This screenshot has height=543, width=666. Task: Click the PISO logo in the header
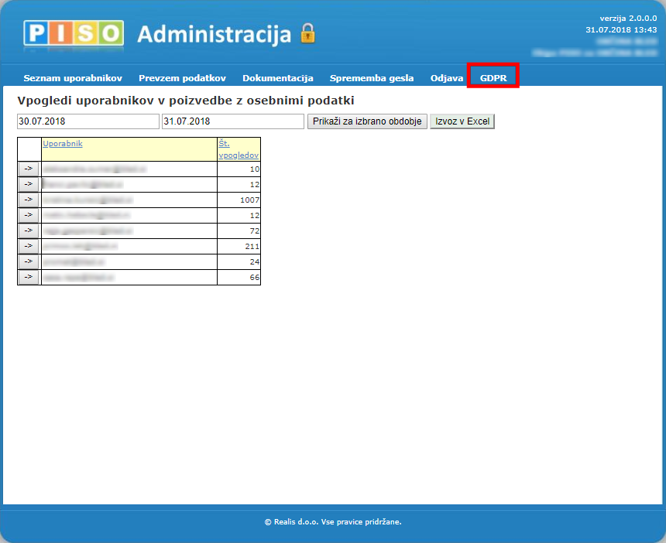[73, 33]
